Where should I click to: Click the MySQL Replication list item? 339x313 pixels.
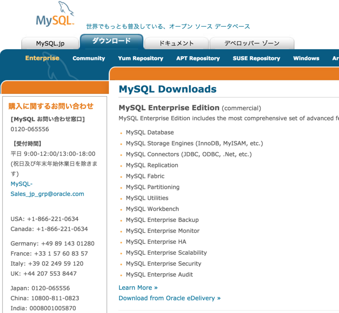(x=152, y=165)
